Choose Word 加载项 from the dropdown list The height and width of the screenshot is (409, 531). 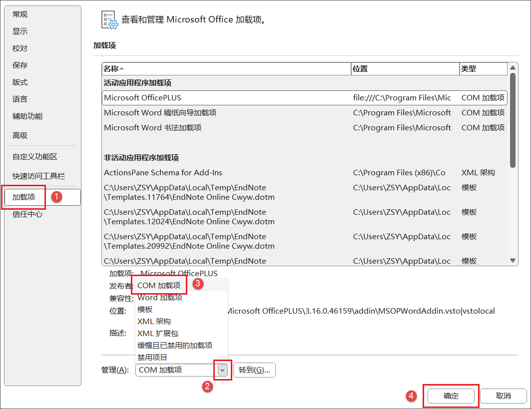click(x=181, y=298)
